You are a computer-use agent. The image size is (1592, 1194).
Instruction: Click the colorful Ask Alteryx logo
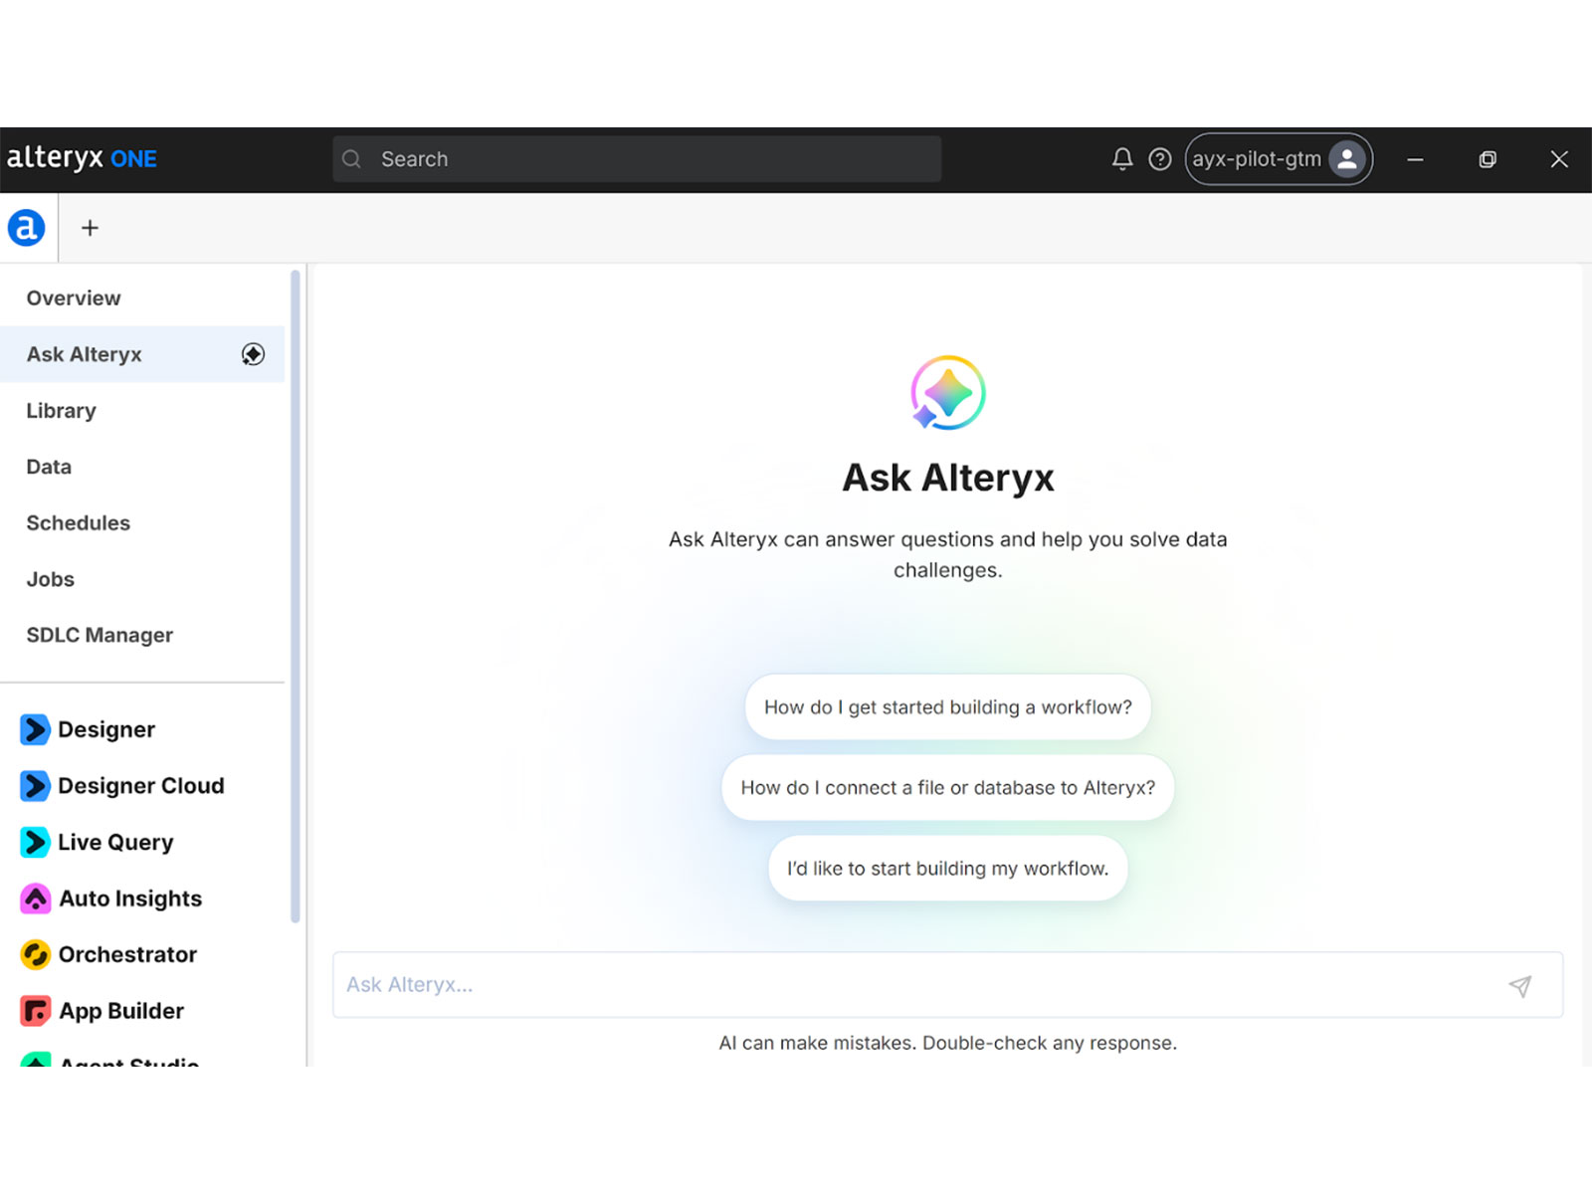[x=948, y=393]
